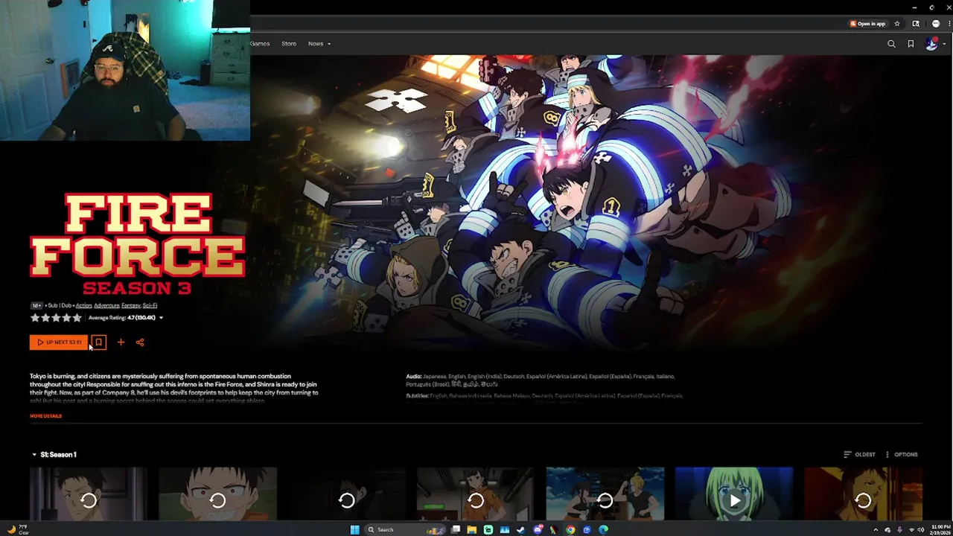Show hidden system tray icons chevron

876,530
